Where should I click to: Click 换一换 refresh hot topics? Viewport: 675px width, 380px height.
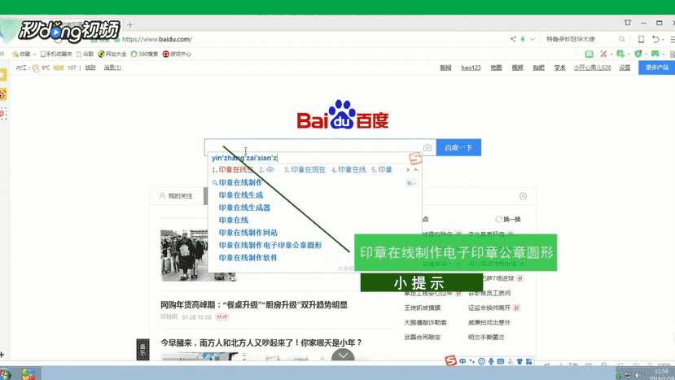pyautogui.click(x=508, y=219)
